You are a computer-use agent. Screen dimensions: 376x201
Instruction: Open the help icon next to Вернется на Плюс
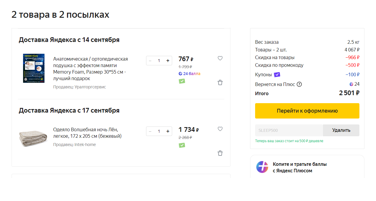[299, 84]
